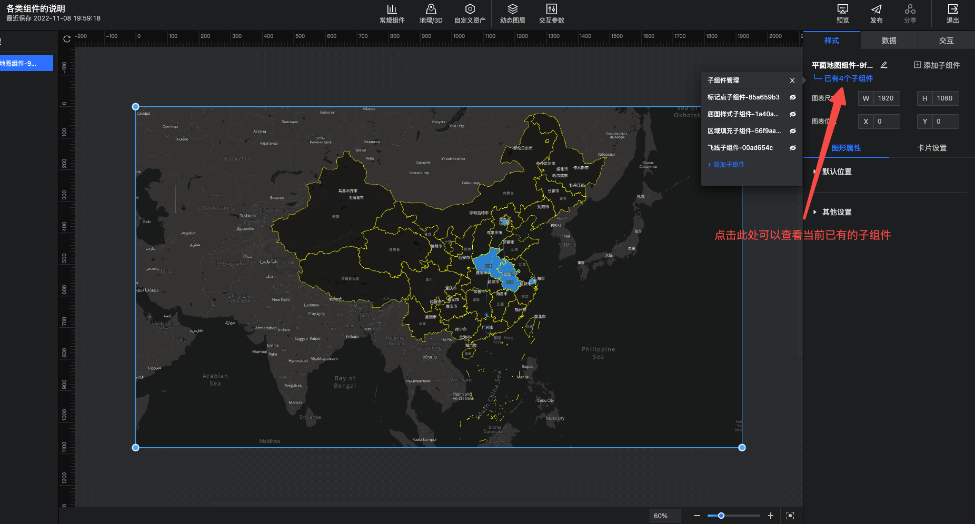Collapse the 已有4个子组件 list
975x524 pixels.
pos(848,78)
